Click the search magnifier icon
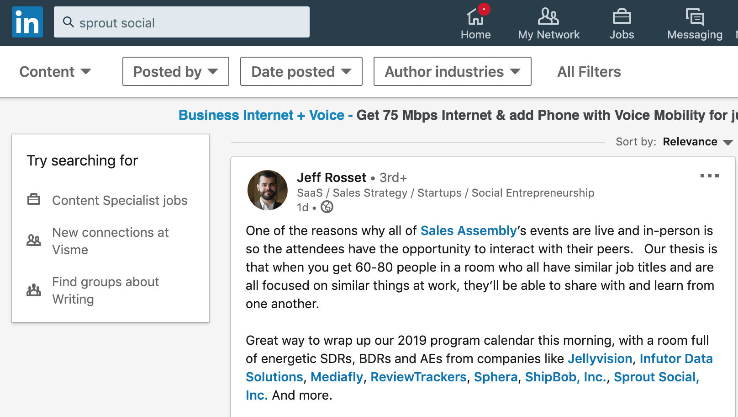Image resolution: width=738 pixels, height=417 pixels. click(69, 22)
